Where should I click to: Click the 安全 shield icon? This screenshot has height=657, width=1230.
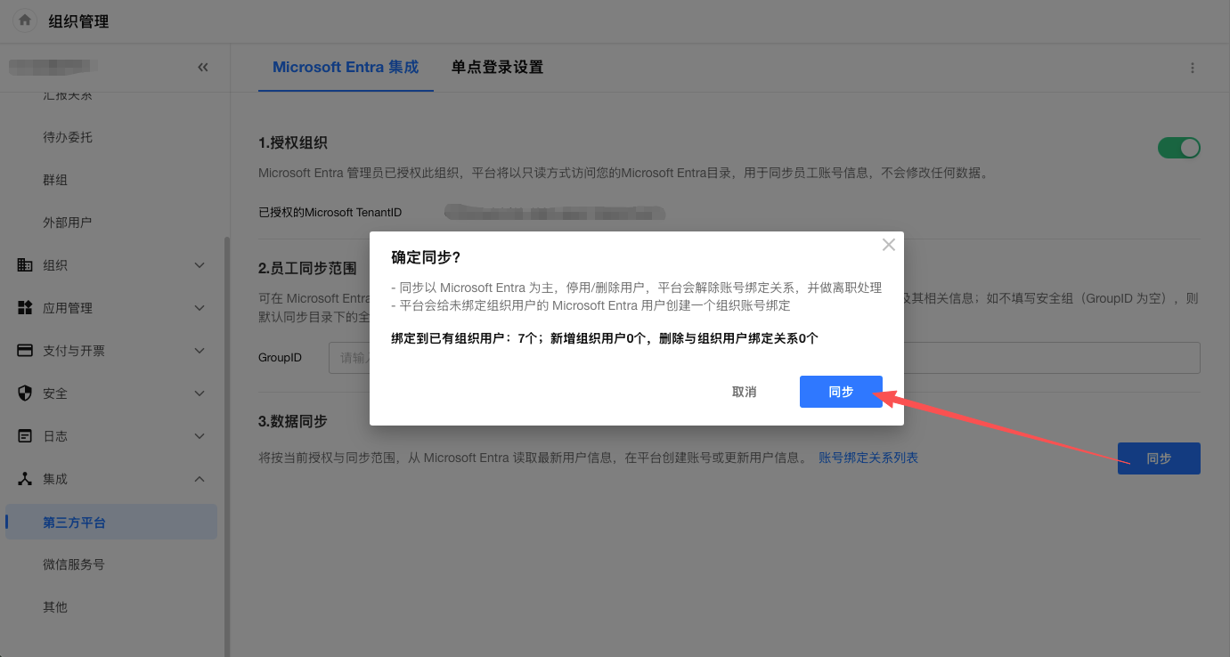coord(25,393)
